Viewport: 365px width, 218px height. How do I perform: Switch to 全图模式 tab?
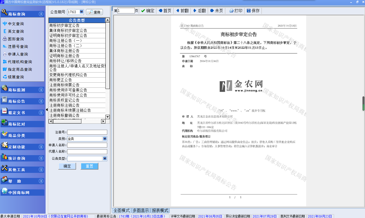(122, 210)
